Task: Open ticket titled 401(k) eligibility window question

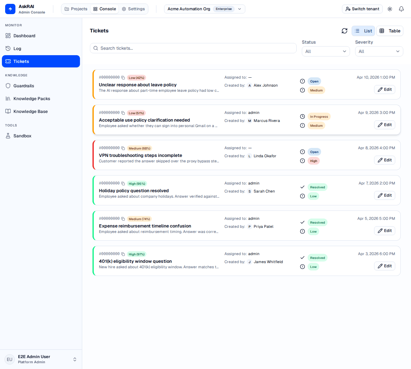Action: pyautogui.click(x=135, y=261)
